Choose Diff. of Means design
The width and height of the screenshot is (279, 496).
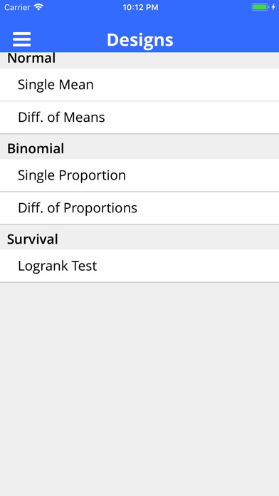[139, 118]
